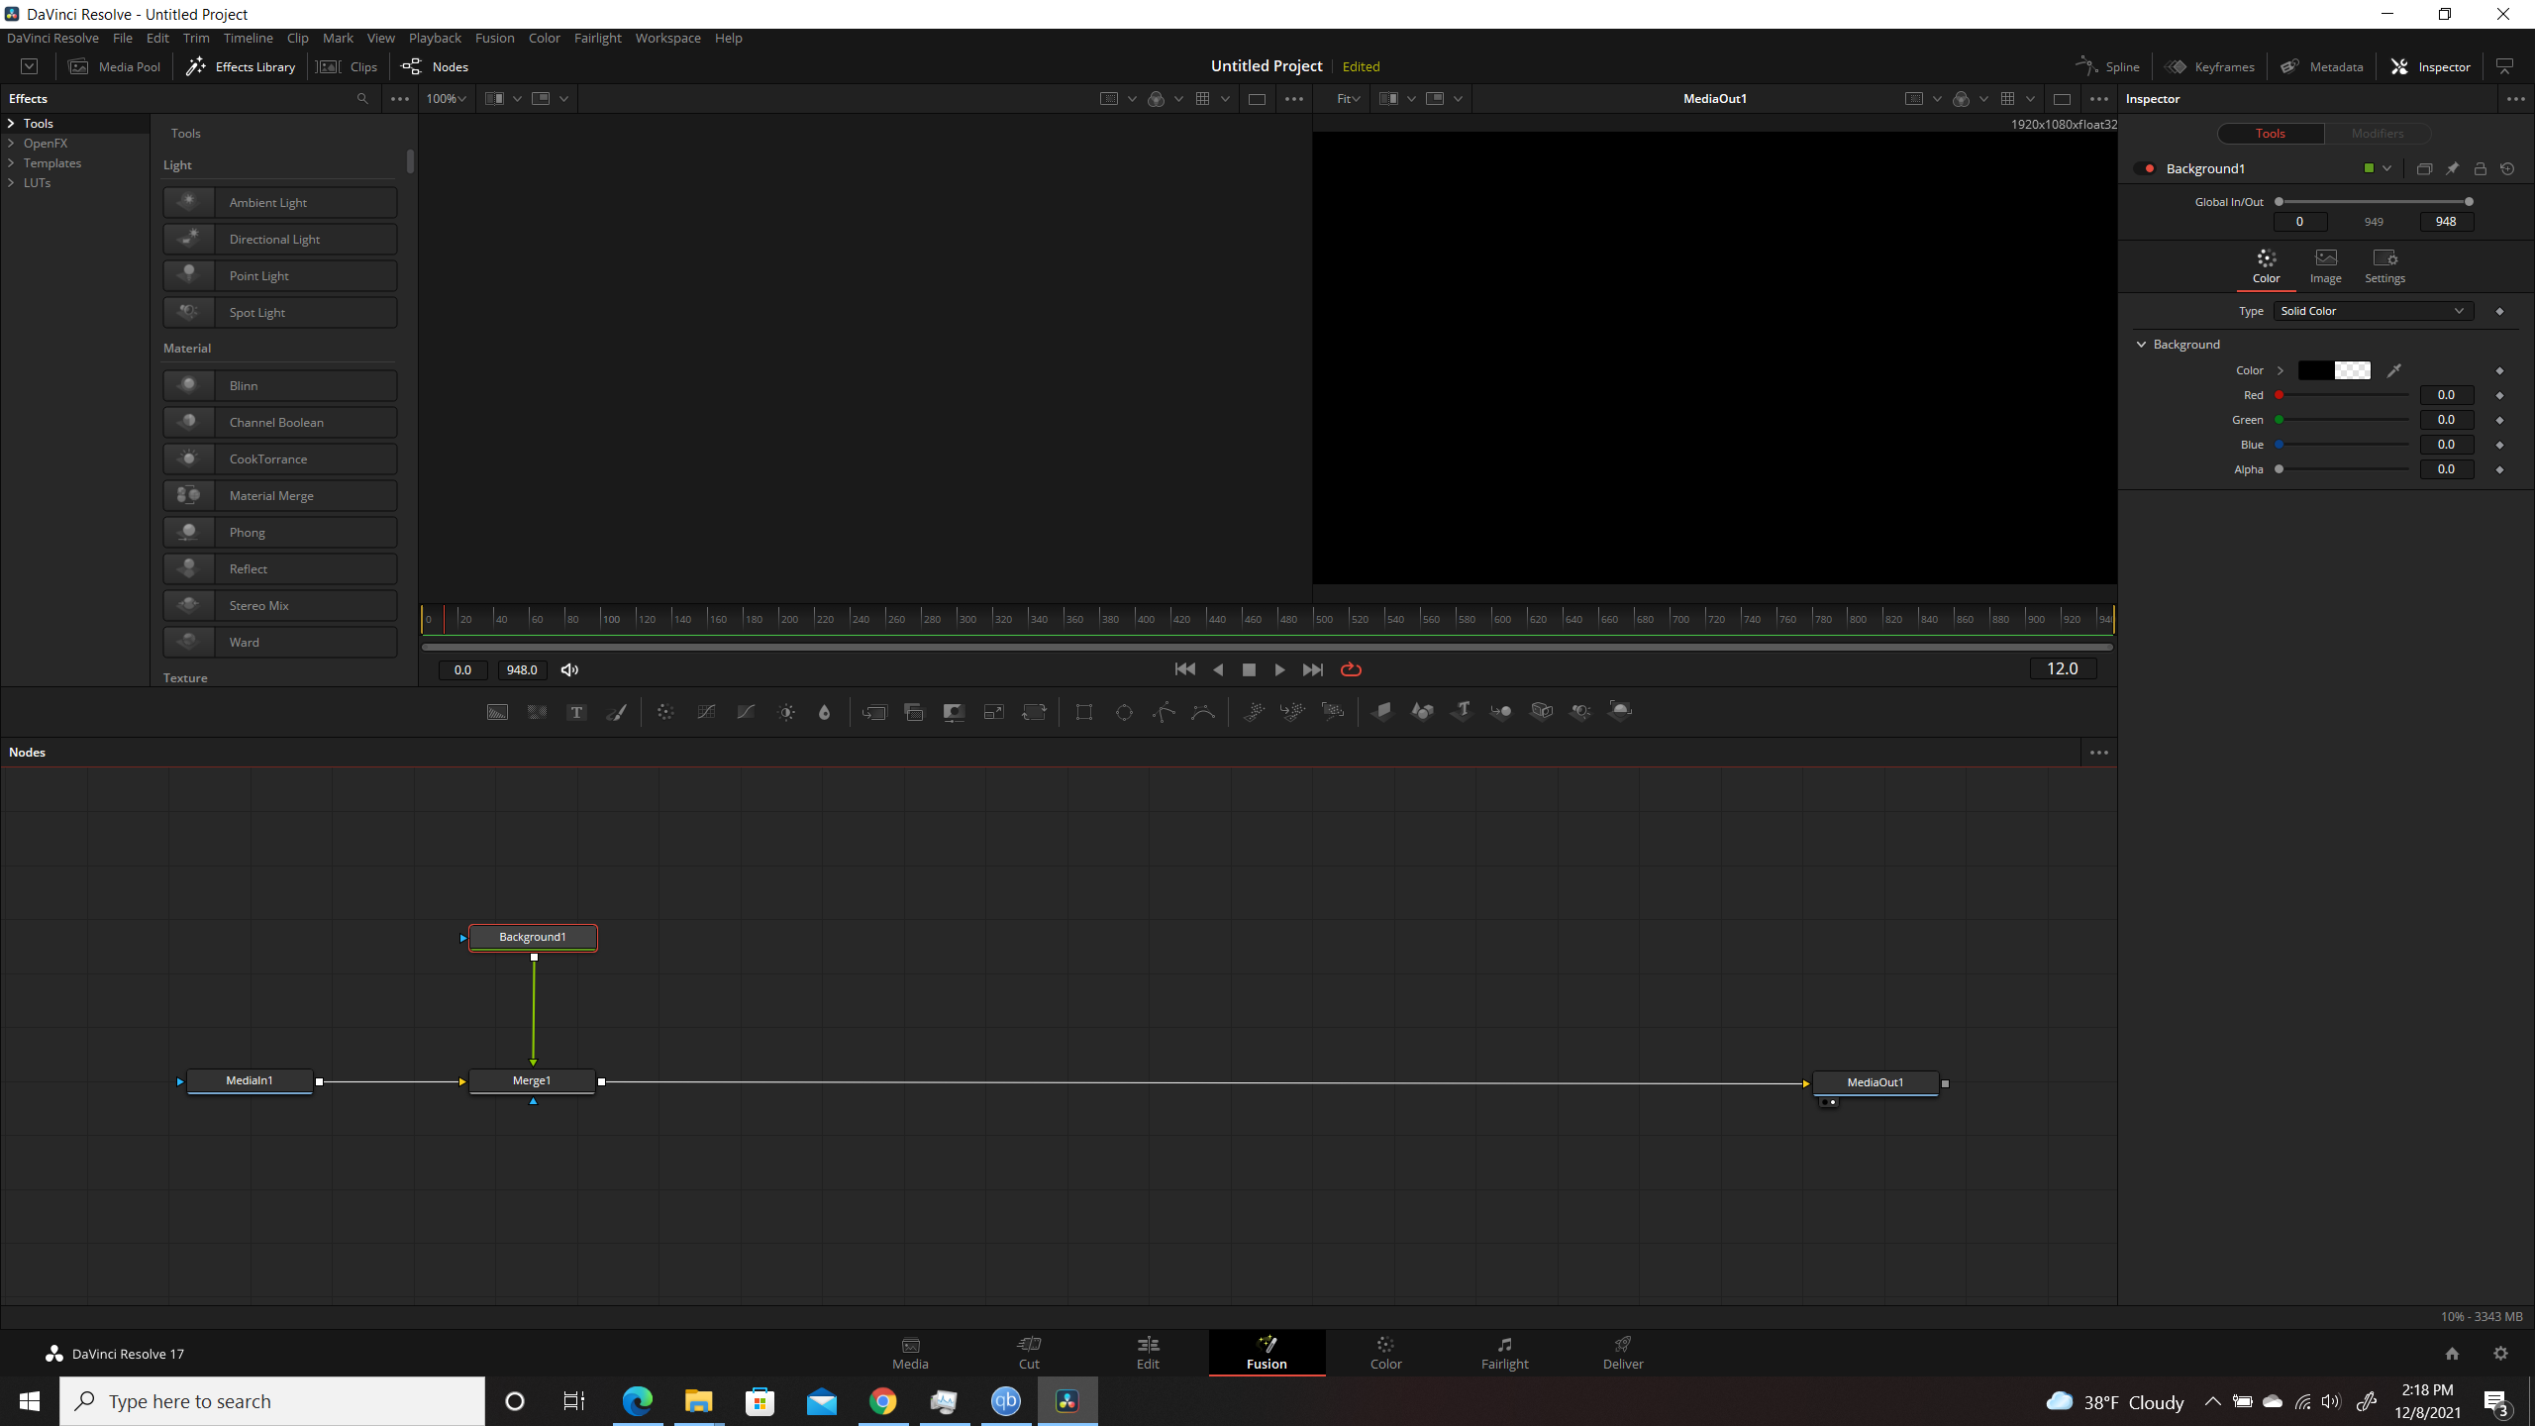Click the play forward button

coord(1279,670)
